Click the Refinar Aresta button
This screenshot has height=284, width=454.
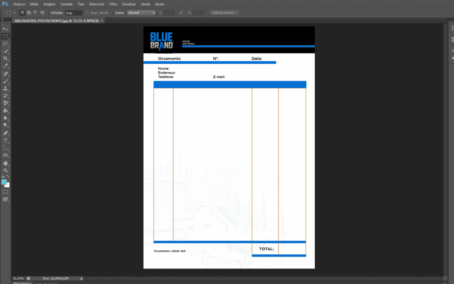[x=224, y=13]
